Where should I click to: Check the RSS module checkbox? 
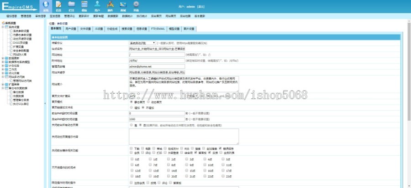(x=182, y=148)
